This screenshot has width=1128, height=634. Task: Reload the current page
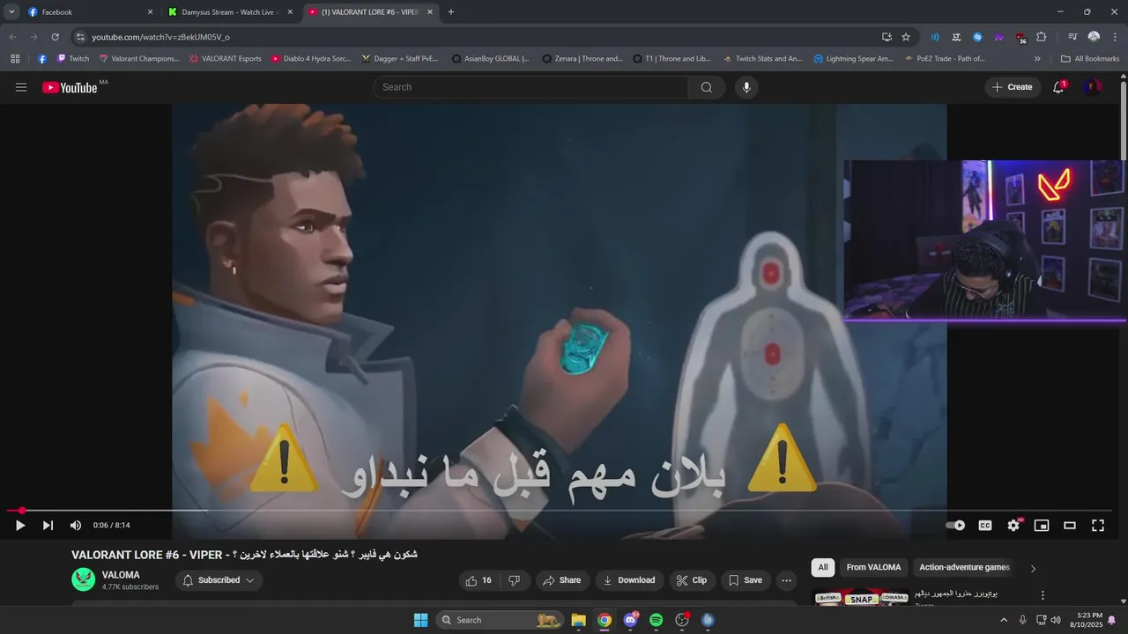(55, 37)
